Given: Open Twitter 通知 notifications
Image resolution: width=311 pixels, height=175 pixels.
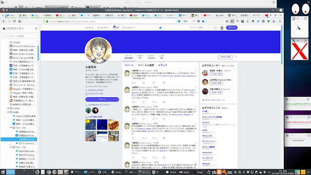Looking at the screenshot, I should pos(116,27).
